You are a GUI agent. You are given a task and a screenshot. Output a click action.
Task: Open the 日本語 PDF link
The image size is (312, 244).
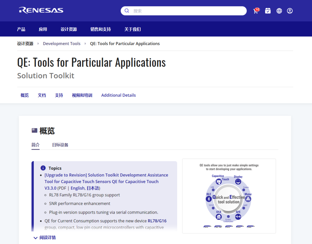(x=93, y=188)
